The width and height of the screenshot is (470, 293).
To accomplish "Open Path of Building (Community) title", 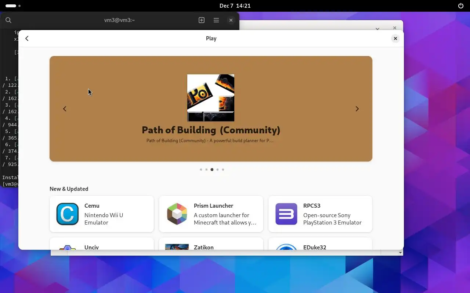I will pyautogui.click(x=211, y=130).
